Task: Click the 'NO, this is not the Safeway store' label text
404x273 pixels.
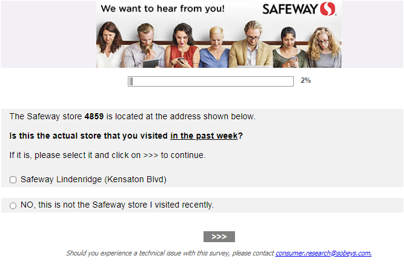Action: pyautogui.click(x=117, y=205)
